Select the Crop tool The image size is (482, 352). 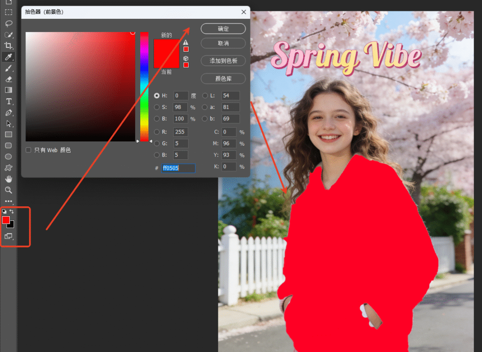coord(8,46)
